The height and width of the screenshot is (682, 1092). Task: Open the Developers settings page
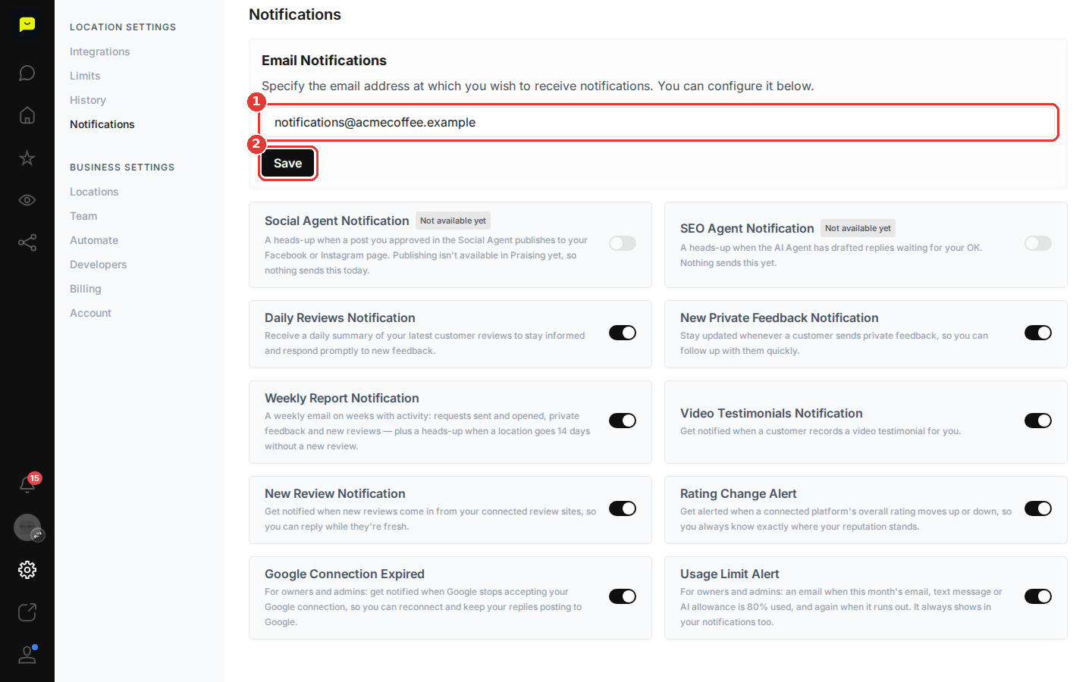point(99,264)
